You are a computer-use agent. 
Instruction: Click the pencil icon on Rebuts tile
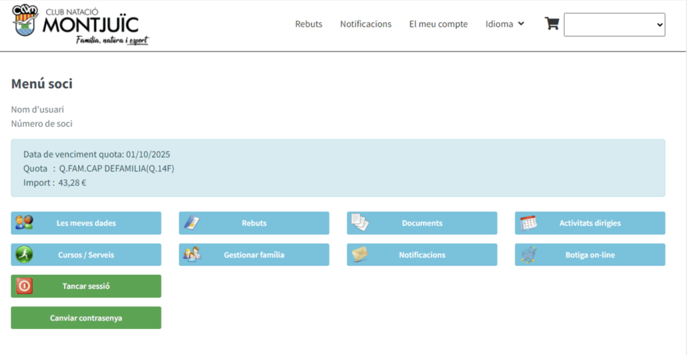192,223
